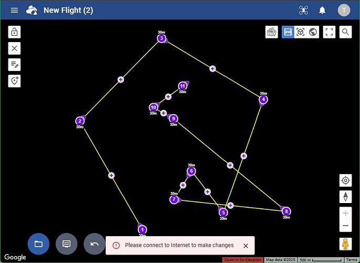Click the X clear button on left toolbar

click(14, 48)
